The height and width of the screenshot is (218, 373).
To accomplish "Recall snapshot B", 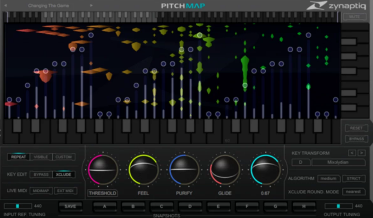I will tap(133, 206).
